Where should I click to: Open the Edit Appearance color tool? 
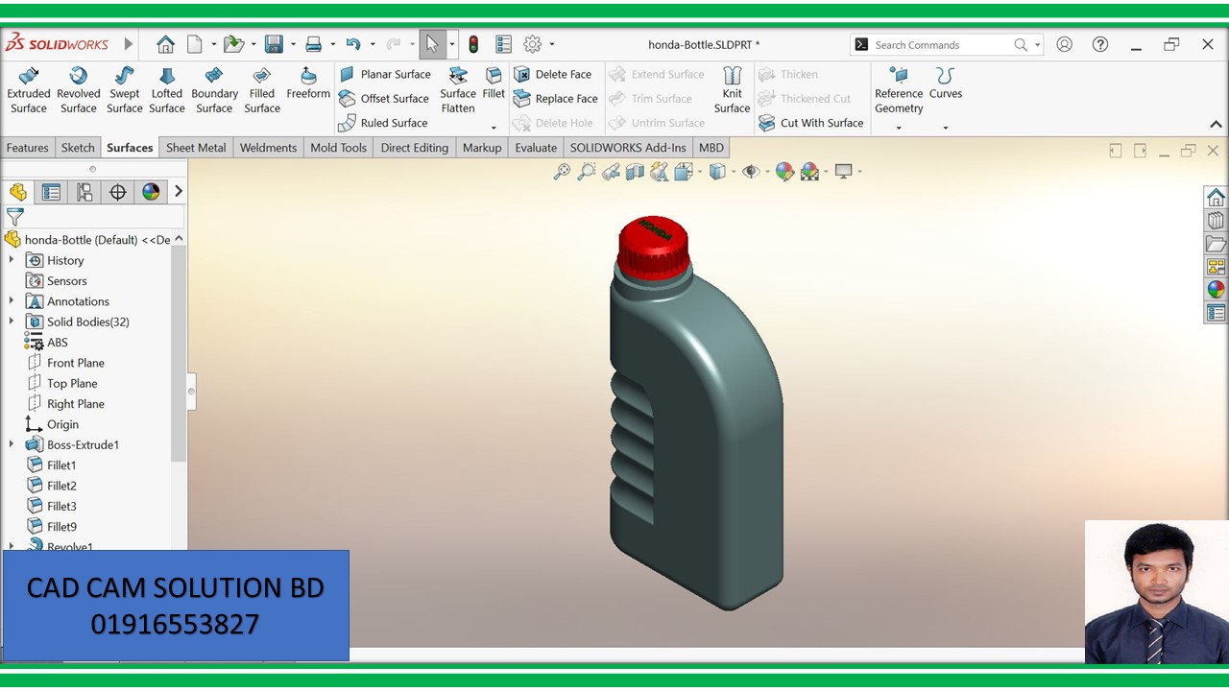(x=784, y=172)
